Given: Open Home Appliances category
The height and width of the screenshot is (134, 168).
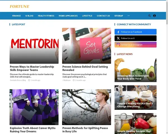Looking at the screenshot, I should [x=68, y=16].
